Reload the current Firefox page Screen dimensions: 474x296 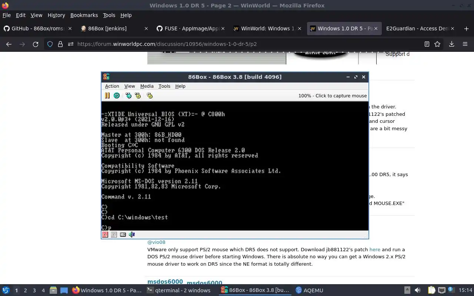click(x=36, y=44)
